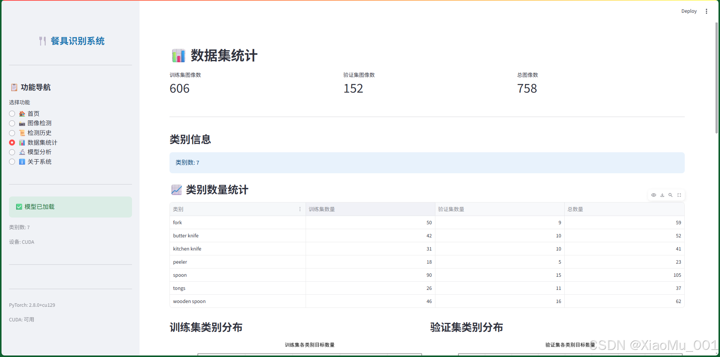Click the green checkmark icon beside 模型已加载
Screen dimensions: 720x357
tap(19, 207)
